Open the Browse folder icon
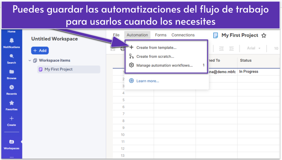This screenshot has height=160, width=282. coord(12,72)
